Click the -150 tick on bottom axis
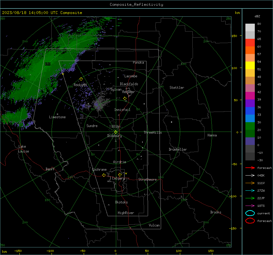This screenshot has width=273, height=255. tap(18, 251)
